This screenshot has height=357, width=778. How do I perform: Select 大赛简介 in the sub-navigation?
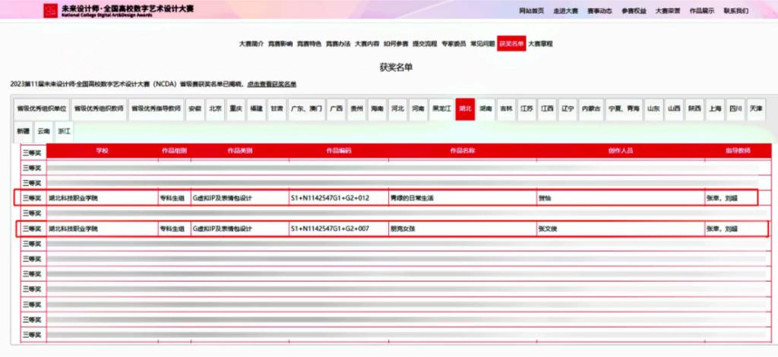click(x=251, y=44)
